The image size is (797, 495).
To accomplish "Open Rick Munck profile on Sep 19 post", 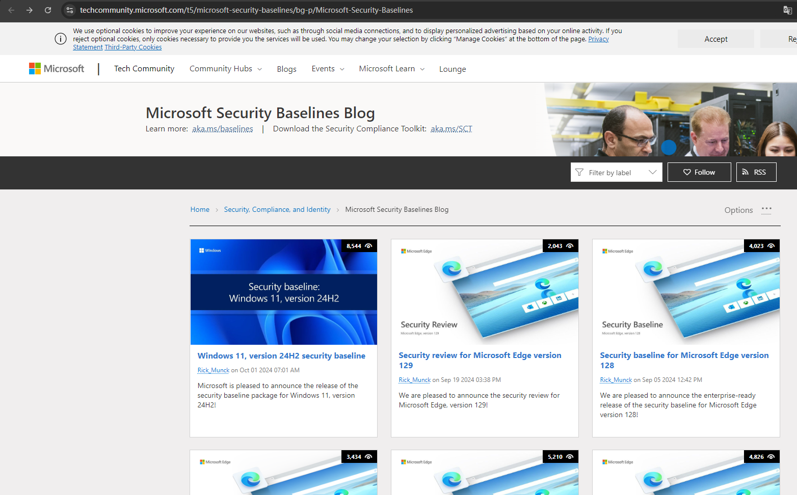I will (414, 380).
